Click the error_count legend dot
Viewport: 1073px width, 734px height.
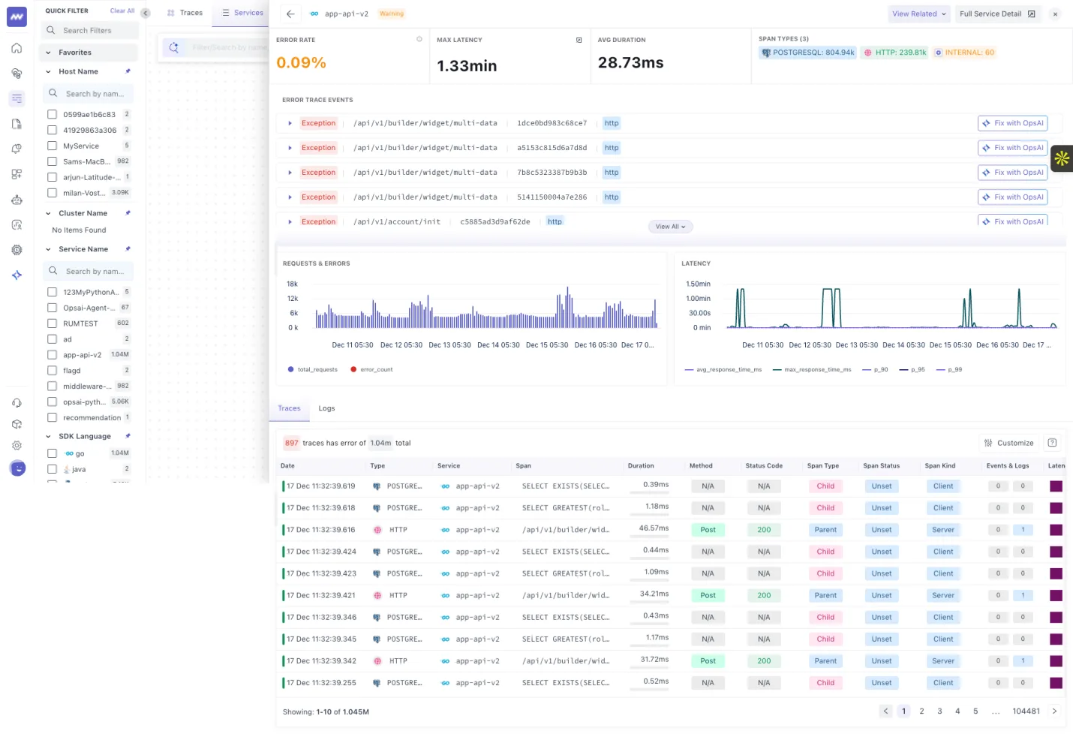pos(353,369)
